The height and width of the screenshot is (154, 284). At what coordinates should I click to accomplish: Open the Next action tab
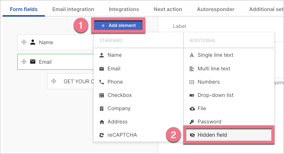coord(168,9)
